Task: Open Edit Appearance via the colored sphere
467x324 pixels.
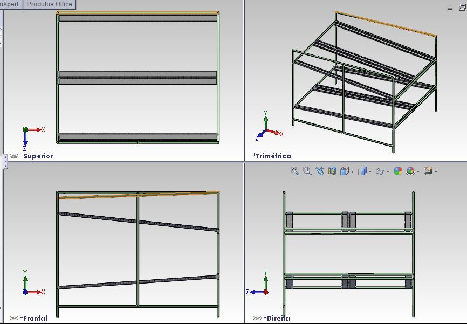Action: 397,170
